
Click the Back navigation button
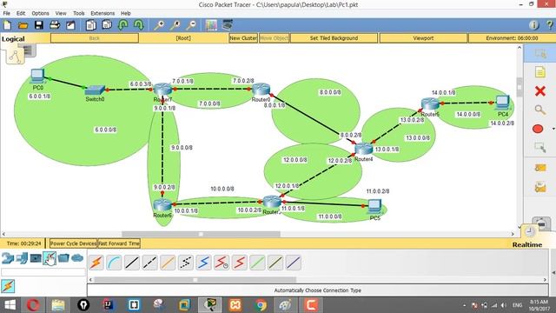click(x=95, y=38)
